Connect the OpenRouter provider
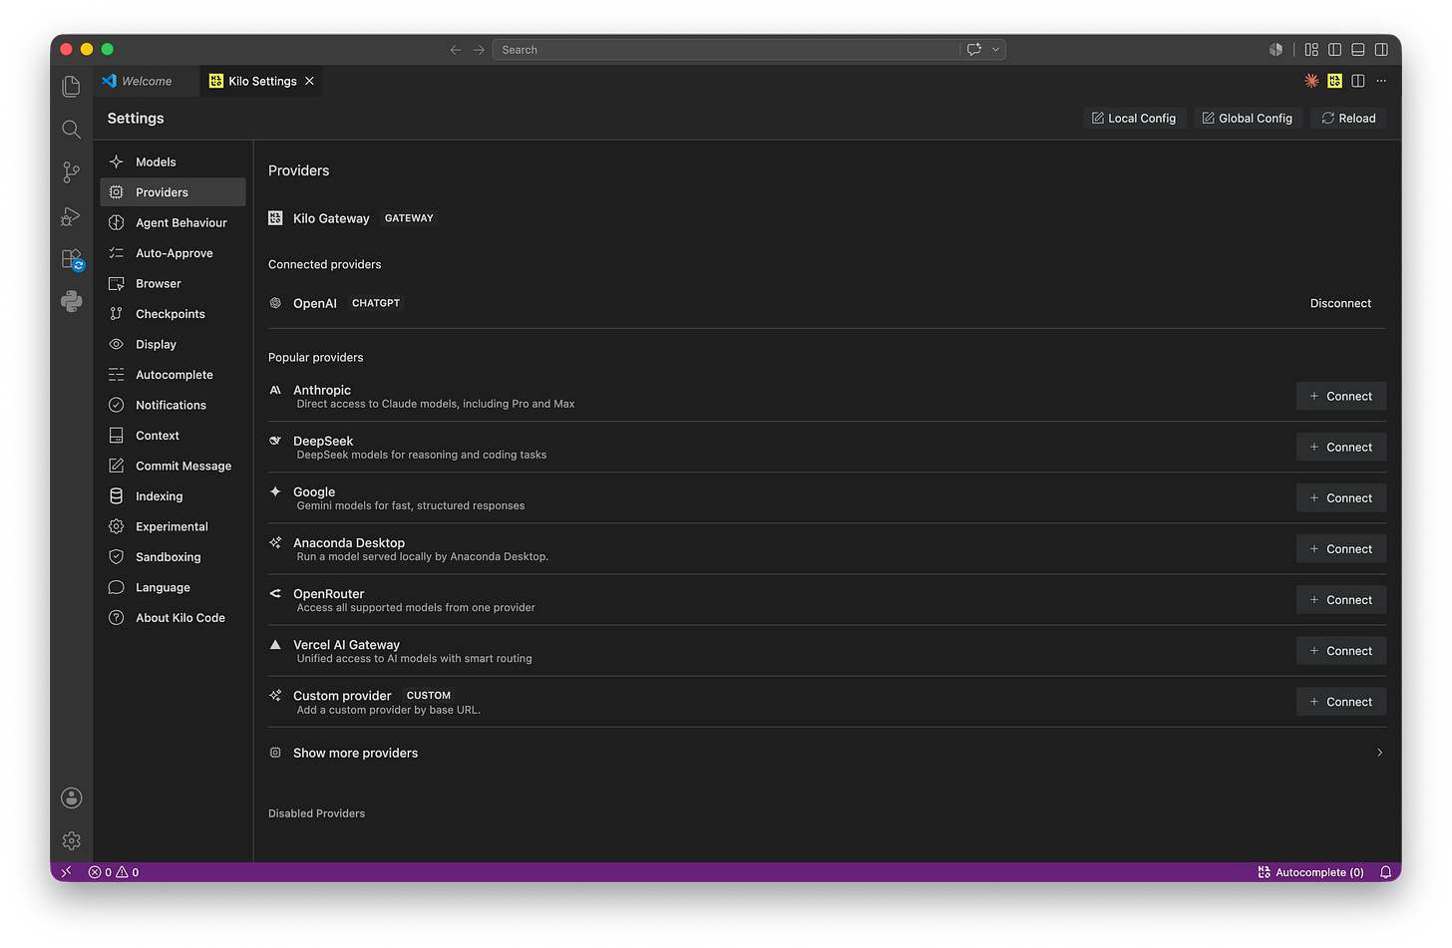The height and width of the screenshot is (948, 1452). [1341, 600]
